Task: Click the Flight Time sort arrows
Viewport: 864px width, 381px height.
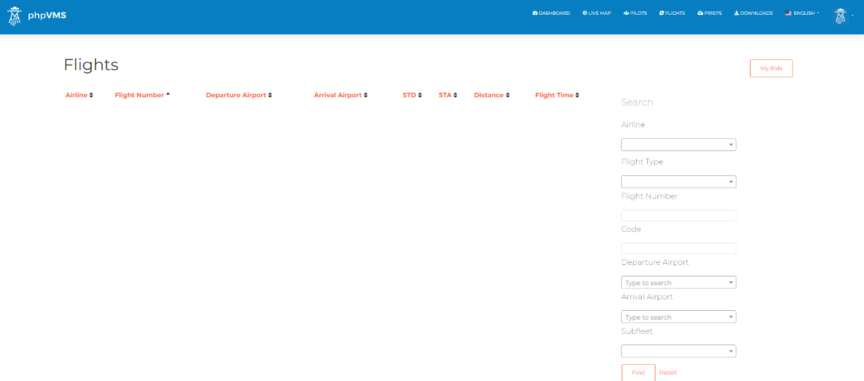Action: coord(577,95)
